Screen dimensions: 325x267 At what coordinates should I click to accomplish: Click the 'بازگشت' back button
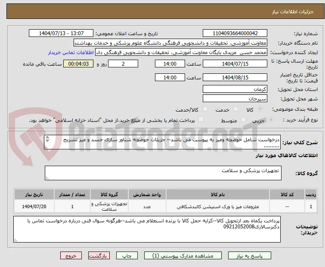point(99,256)
